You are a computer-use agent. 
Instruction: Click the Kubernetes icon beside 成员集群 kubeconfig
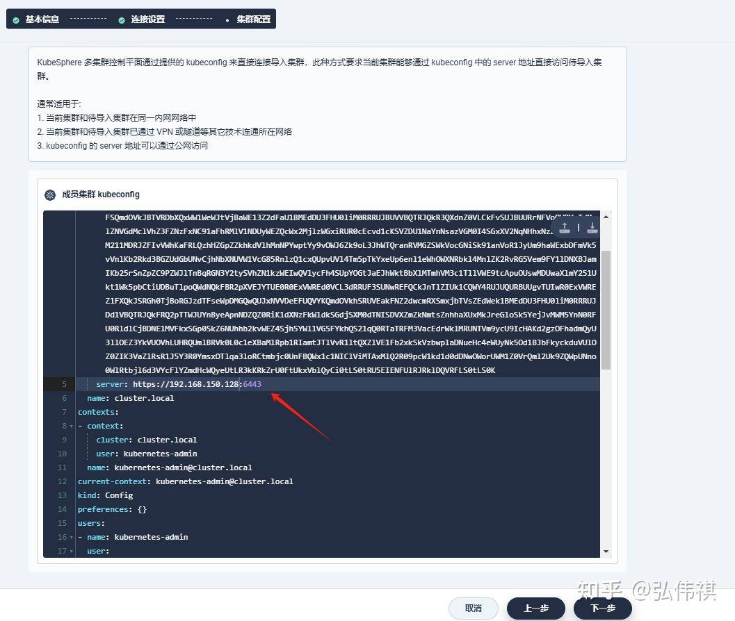coord(50,194)
